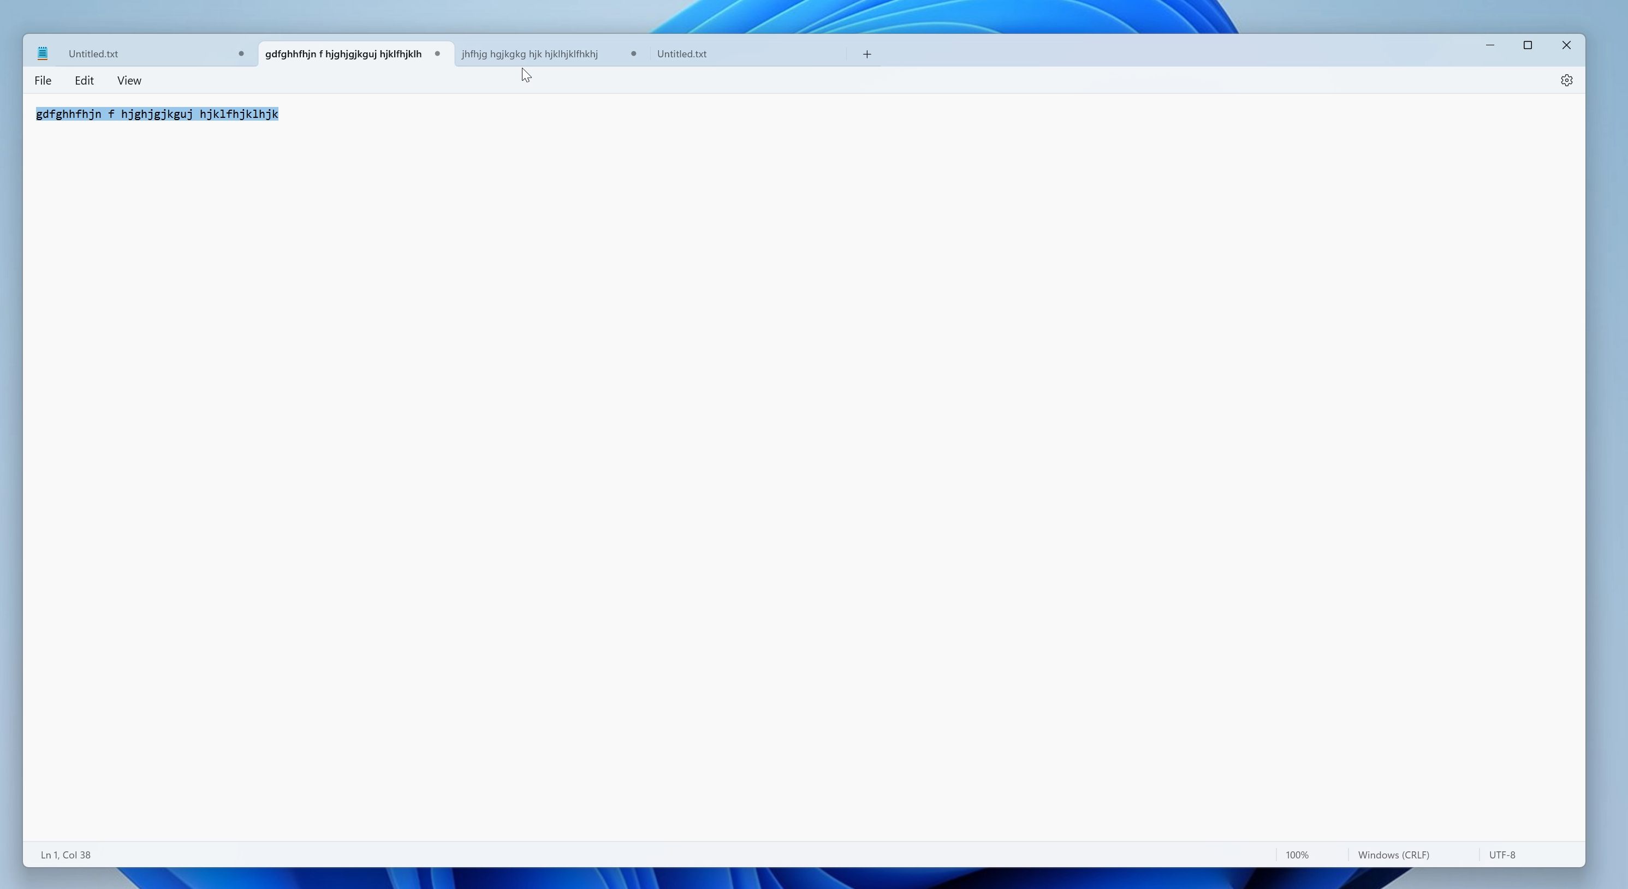Close the jhfhjg hgjkgkg tab via its dot

[x=633, y=53]
